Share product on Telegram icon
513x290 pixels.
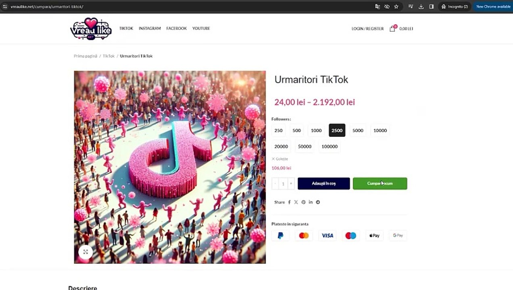[x=318, y=202]
